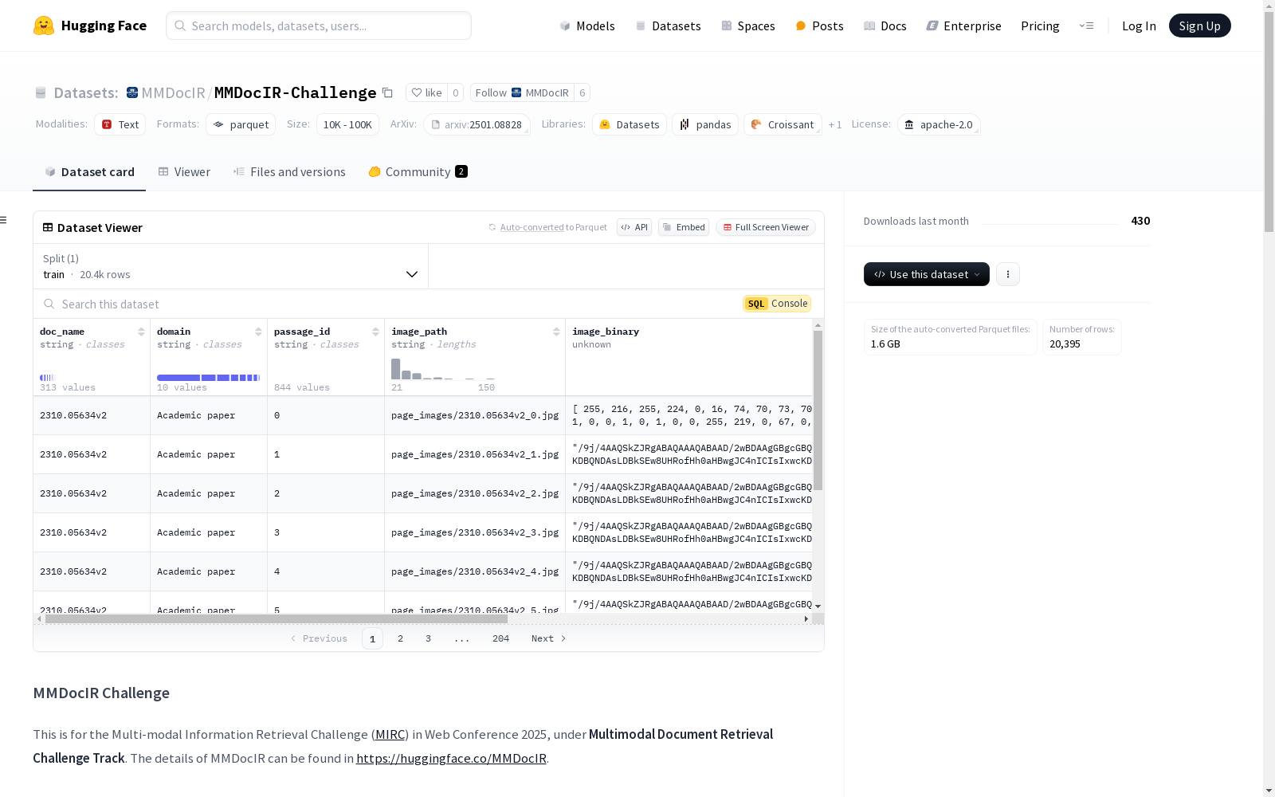Expand the Split train dropdown
This screenshot has height=797, width=1275.
click(231, 266)
